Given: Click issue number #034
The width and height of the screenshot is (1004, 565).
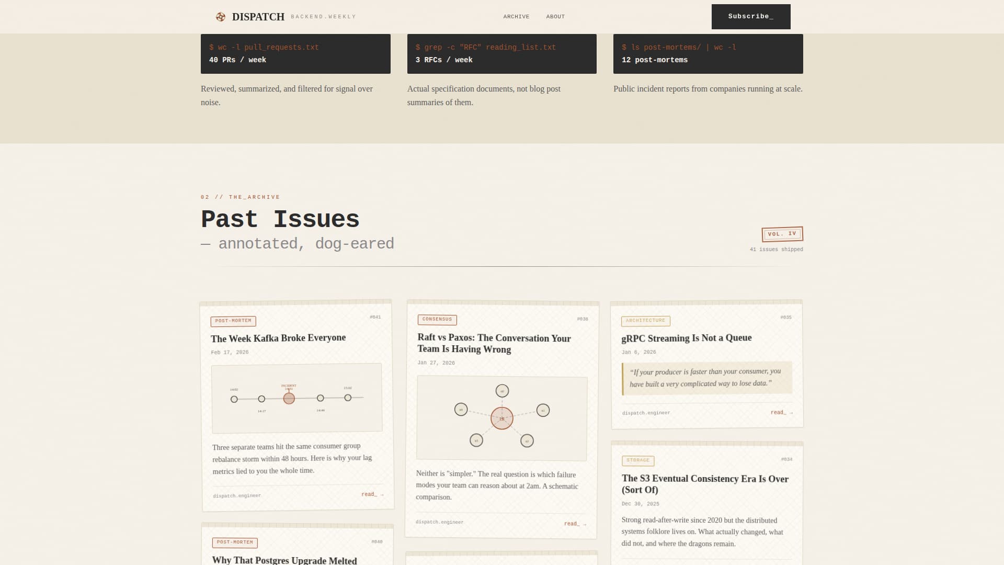Looking at the screenshot, I should 787,459.
